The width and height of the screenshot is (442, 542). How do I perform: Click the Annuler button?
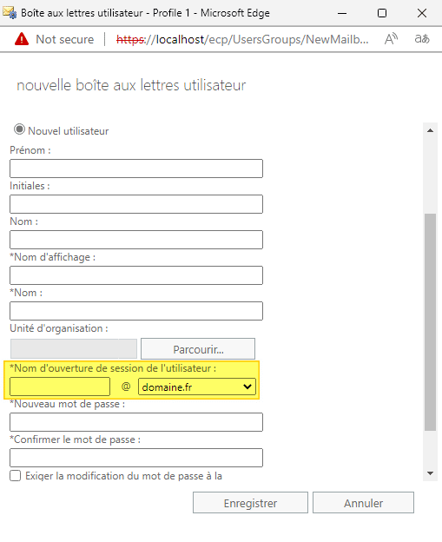363,503
